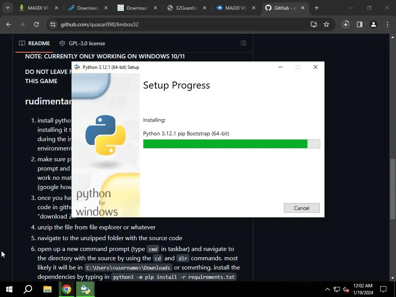Image resolution: width=396 pixels, height=297 pixels.
Task: Select the README tab on GitHub
Action: [x=34, y=43]
